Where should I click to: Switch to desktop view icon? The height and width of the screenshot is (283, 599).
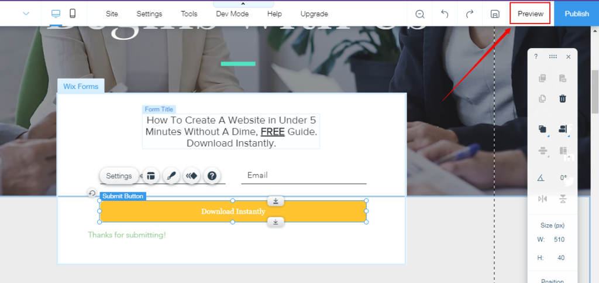pos(56,13)
